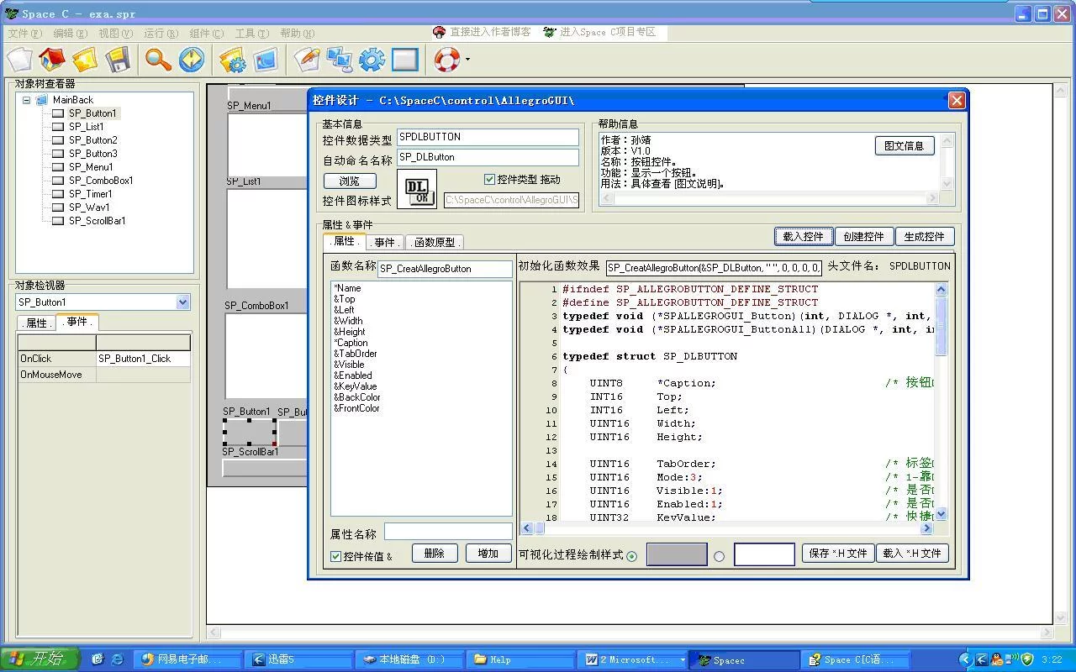The width and height of the screenshot is (1076, 672).
Task: Click the Internet Explorer quick launch icon
Action: 117,659
